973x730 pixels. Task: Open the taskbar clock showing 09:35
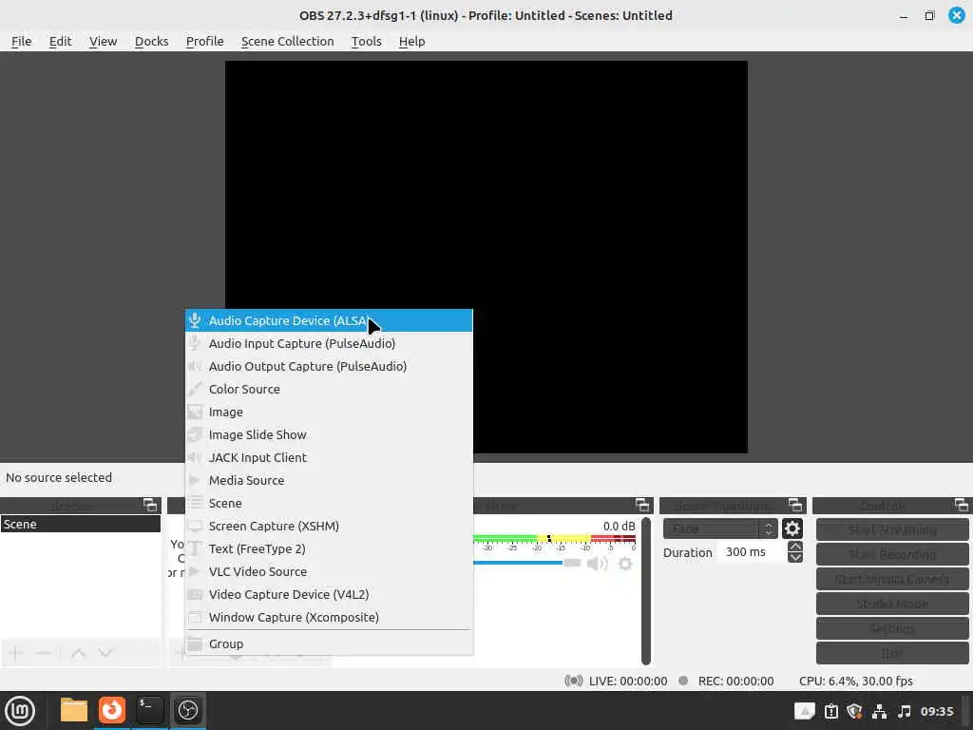[x=937, y=711]
